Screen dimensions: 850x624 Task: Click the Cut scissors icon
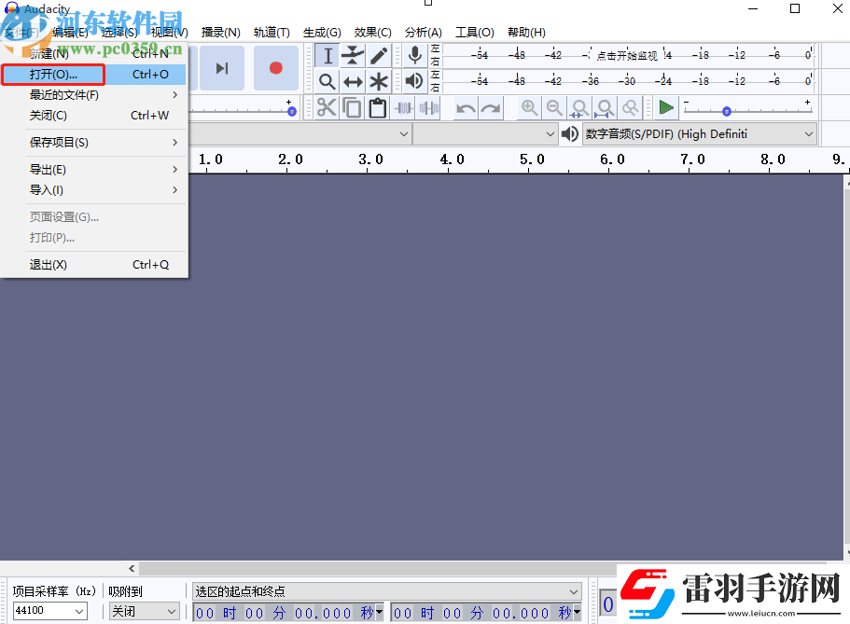[327, 108]
